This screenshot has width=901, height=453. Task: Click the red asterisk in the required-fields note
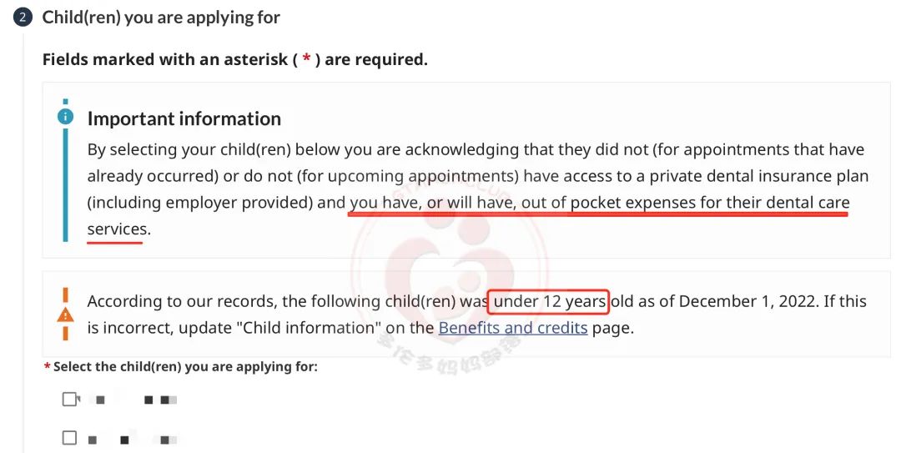click(x=307, y=58)
